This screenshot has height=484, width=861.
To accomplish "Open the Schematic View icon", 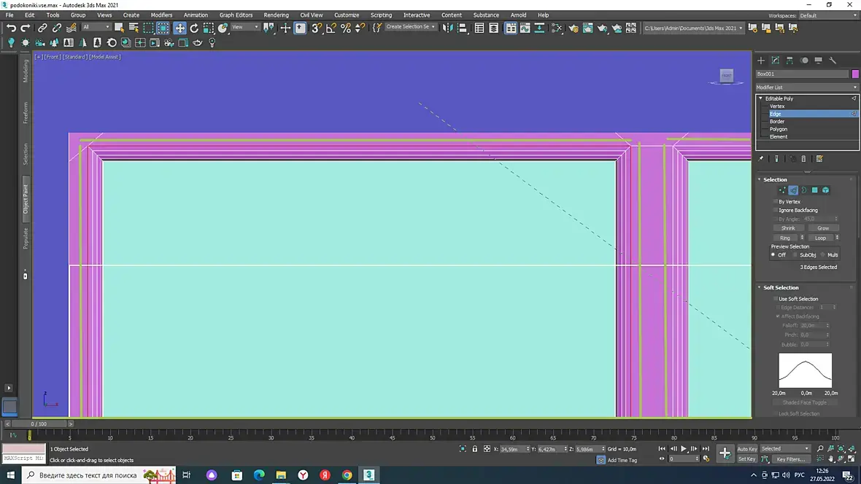I will click(539, 28).
